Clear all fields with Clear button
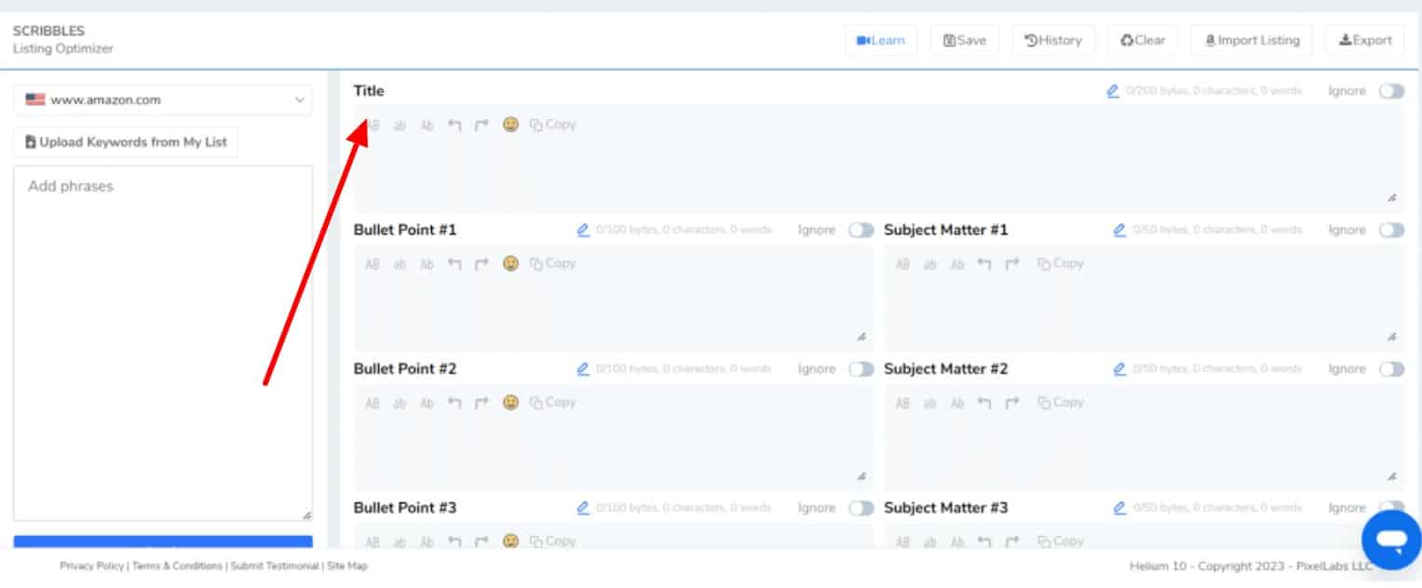 1143,40
